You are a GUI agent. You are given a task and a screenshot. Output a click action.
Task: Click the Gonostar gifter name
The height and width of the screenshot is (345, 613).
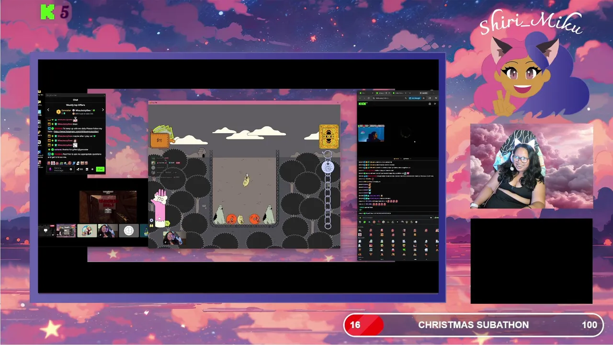point(66,110)
